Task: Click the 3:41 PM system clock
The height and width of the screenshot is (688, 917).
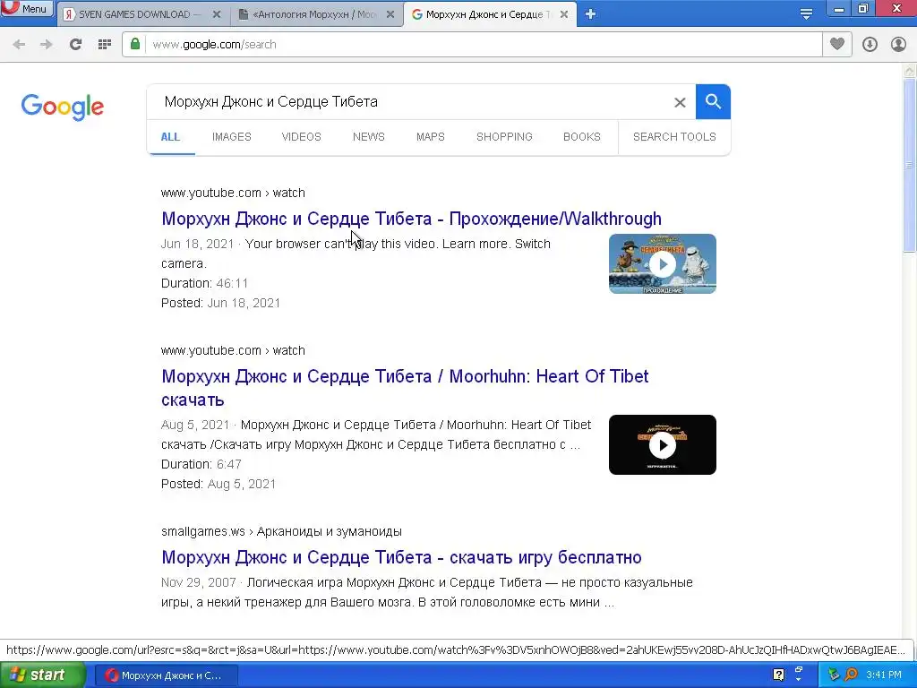Action: click(884, 675)
